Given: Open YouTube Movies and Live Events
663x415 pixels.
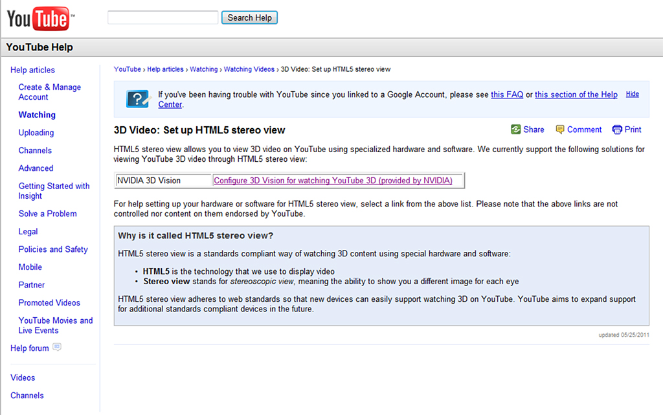Looking at the screenshot, I should [x=56, y=326].
